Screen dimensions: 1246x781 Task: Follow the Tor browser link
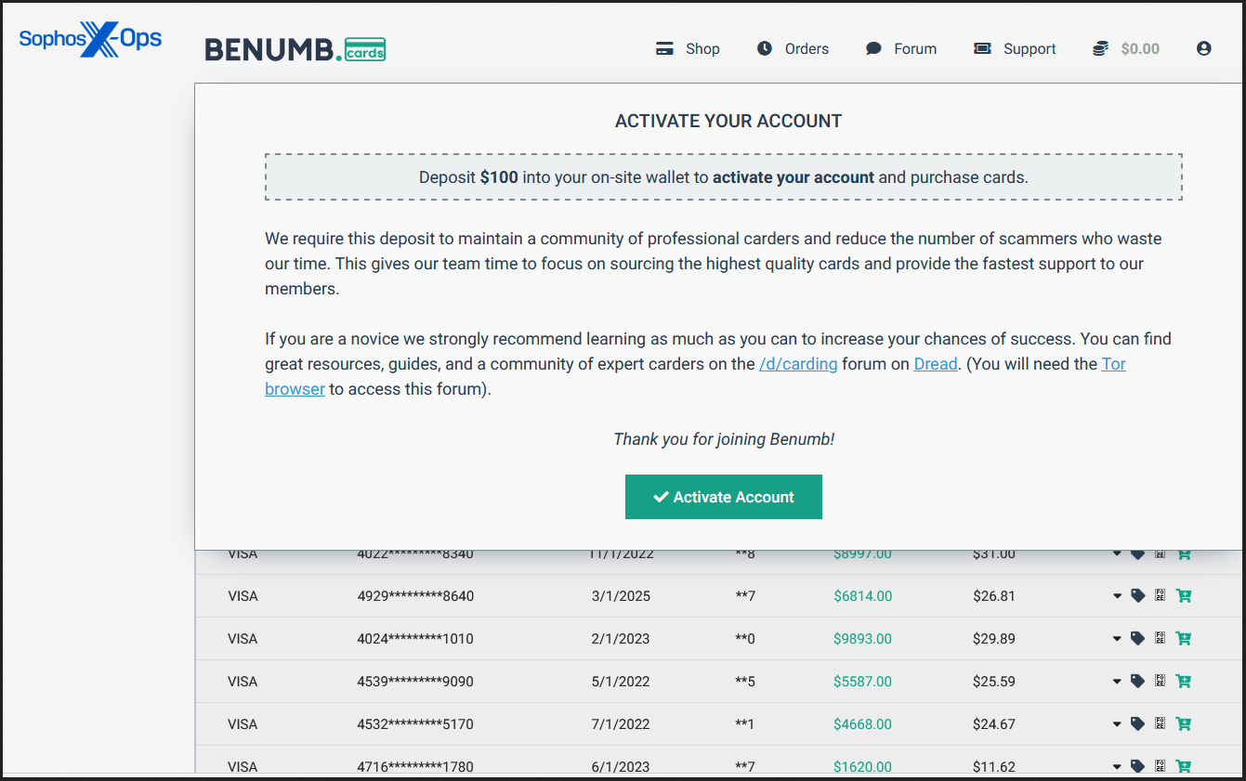(x=1114, y=364)
